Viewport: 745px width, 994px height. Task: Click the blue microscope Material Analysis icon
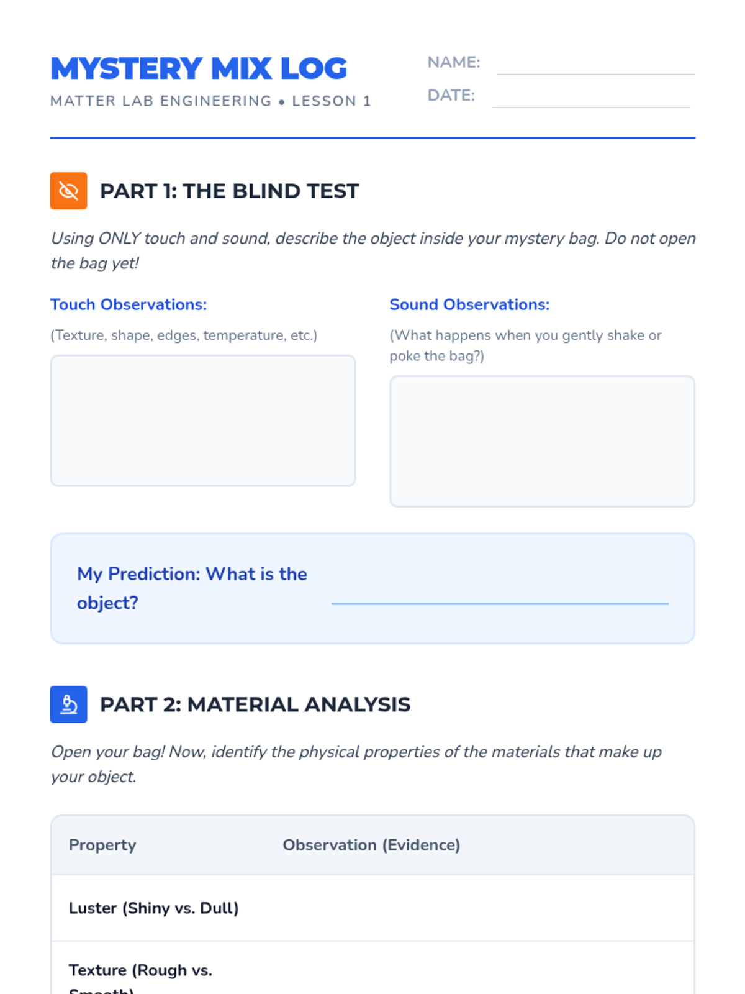click(x=68, y=704)
